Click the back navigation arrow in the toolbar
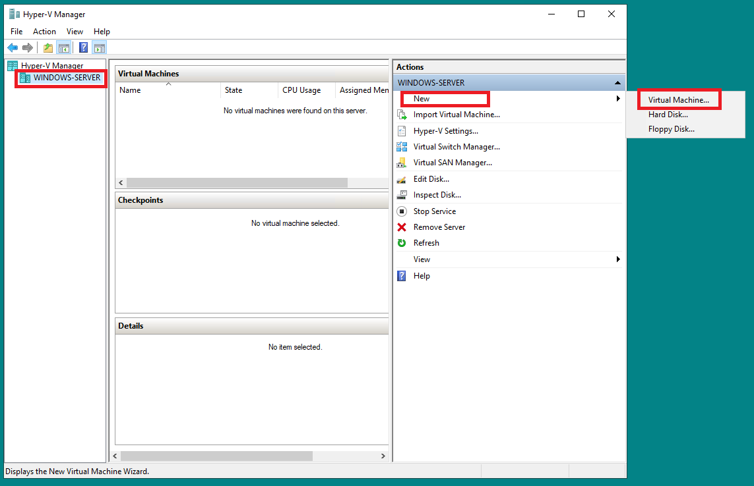 coord(12,47)
